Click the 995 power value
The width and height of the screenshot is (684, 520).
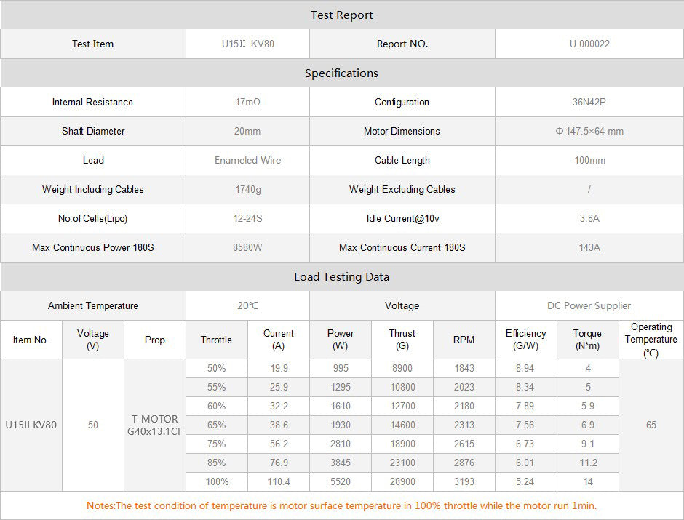[341, 368]
